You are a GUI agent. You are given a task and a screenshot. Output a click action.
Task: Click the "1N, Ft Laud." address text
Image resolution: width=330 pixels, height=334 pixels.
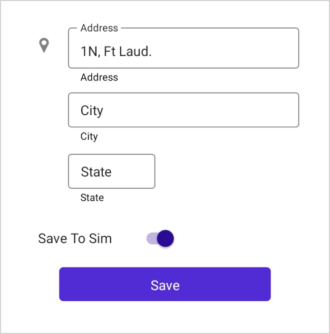116,51
